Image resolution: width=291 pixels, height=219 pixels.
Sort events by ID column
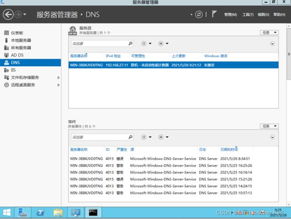[x=107, y=149]
